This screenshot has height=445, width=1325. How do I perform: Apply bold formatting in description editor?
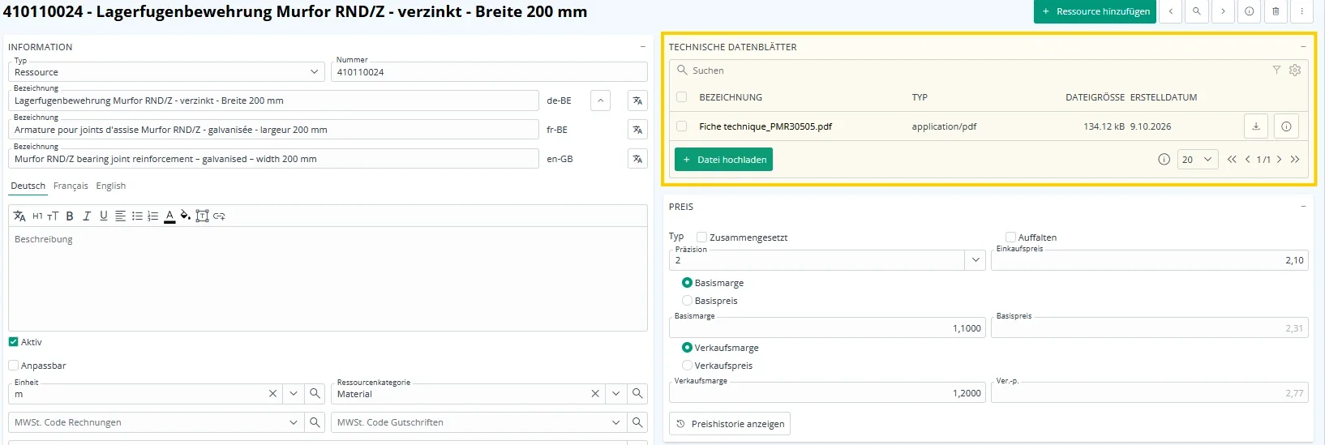click(x=70, y=216)
